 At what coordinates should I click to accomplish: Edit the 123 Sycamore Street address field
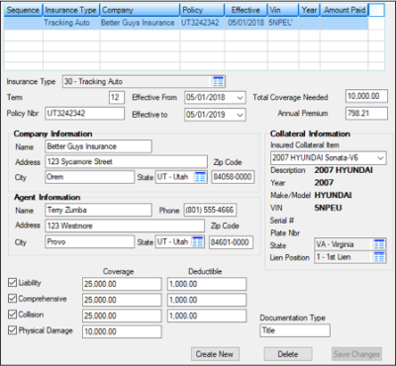126,161
